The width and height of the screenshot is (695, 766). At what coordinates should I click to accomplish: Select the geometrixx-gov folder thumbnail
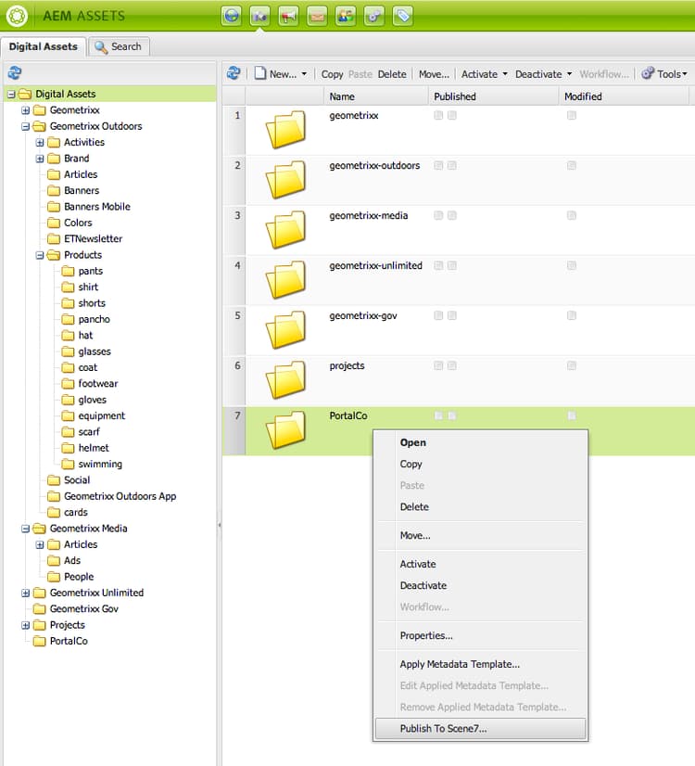point(286,330)
